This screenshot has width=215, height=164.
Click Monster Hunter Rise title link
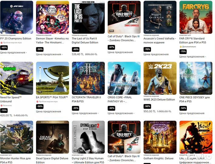15,160
